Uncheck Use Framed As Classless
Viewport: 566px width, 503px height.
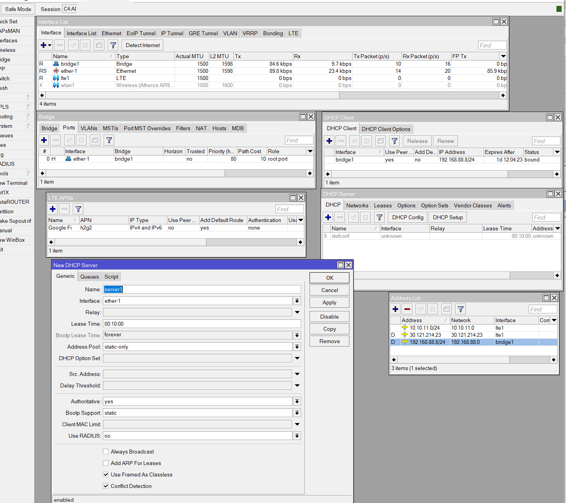point(106,475)
